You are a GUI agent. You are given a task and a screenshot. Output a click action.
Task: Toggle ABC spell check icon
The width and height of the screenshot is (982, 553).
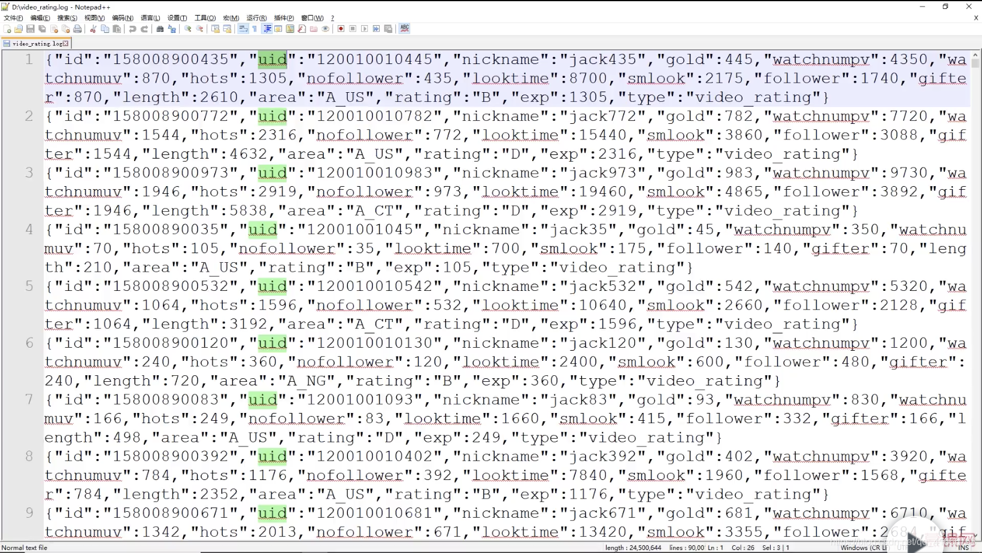(405, 29)
